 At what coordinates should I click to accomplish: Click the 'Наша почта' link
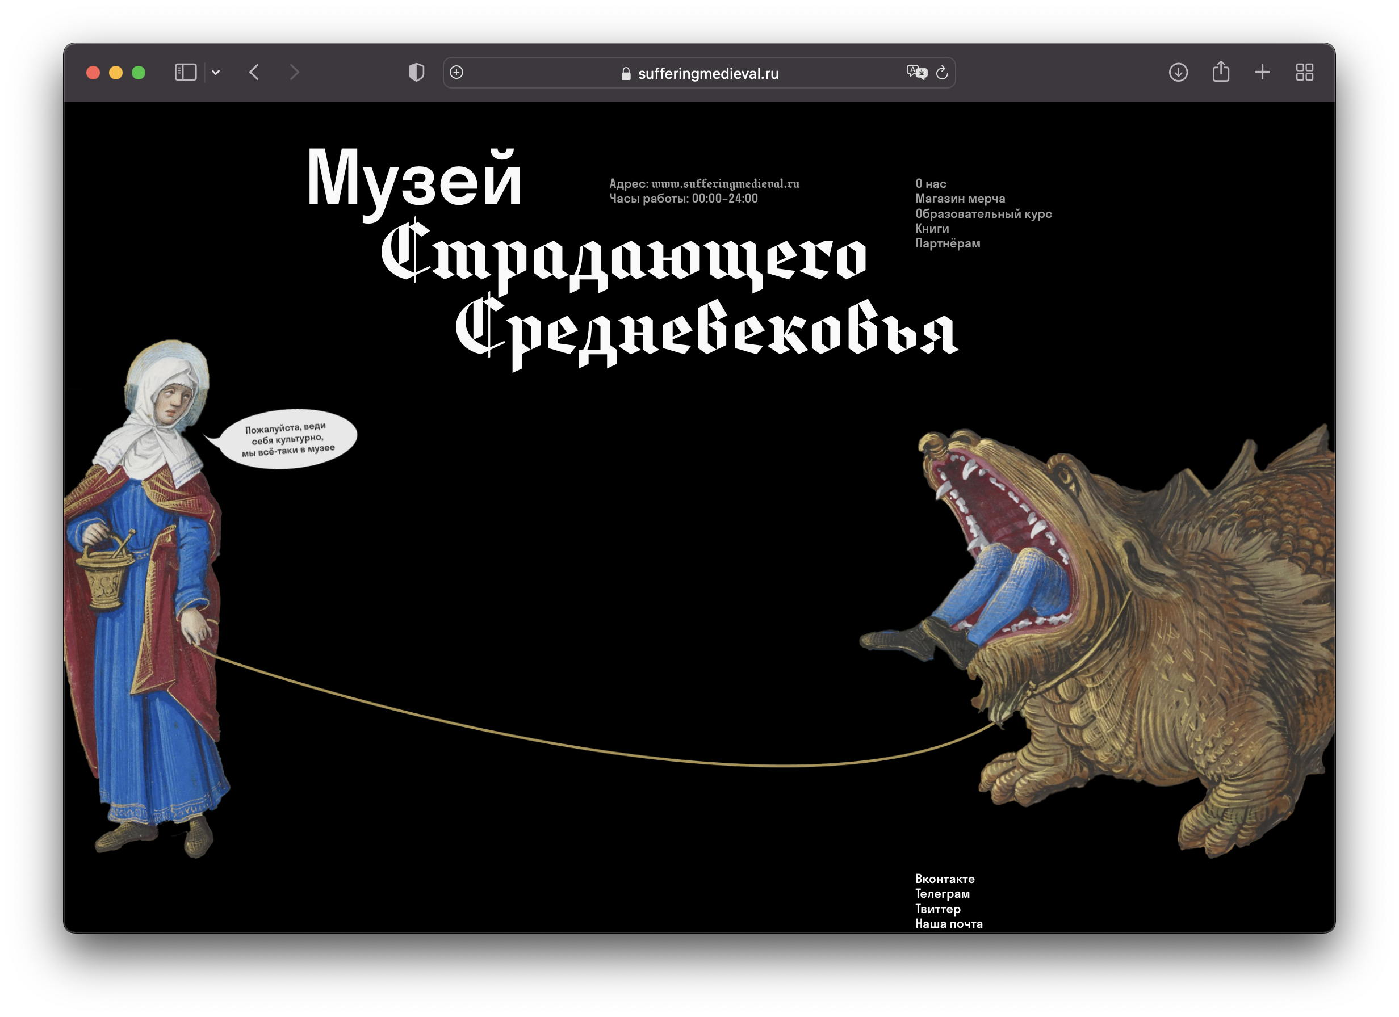click(949, 924)
